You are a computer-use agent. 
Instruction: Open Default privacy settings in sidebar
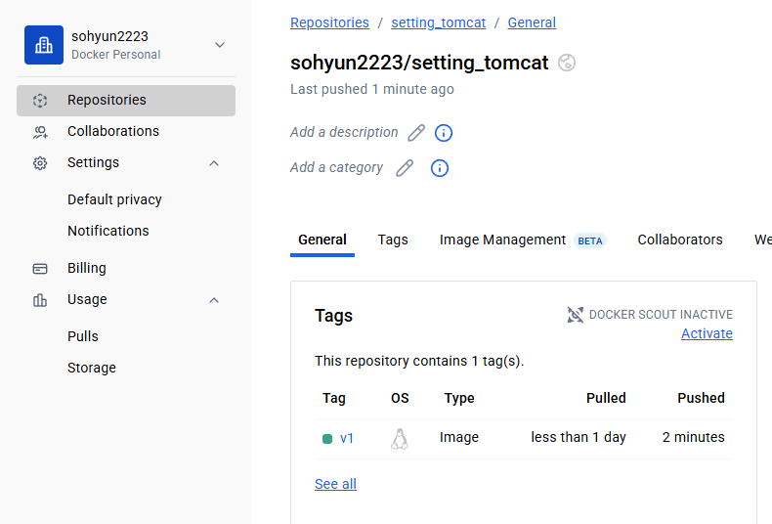click(114, 199)
